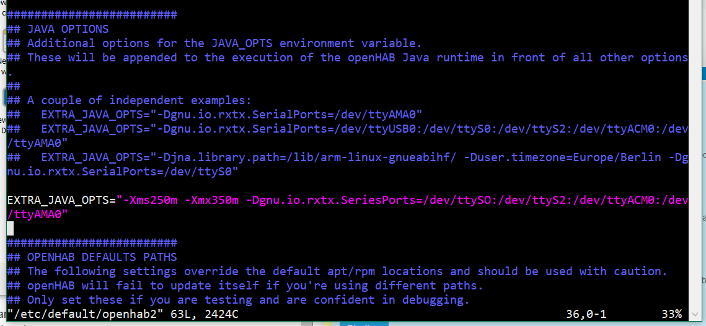Click the white vim cursor block
The height and width of the screenshot is (326, 706).
(10, 228)
